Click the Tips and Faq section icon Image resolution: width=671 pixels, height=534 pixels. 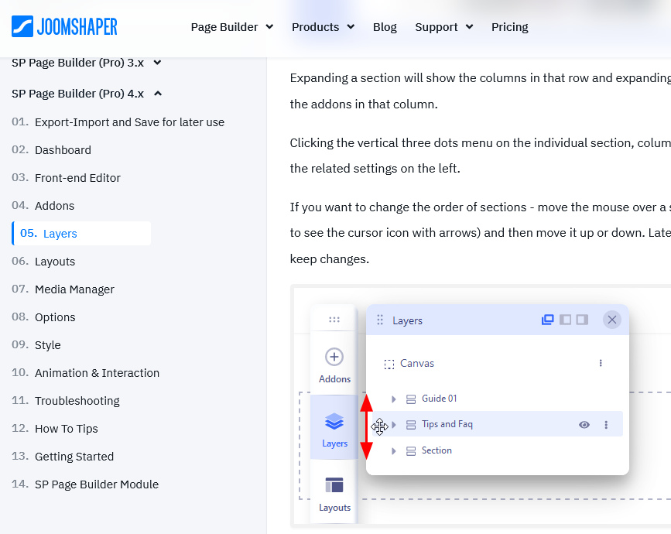click(411, 425)
